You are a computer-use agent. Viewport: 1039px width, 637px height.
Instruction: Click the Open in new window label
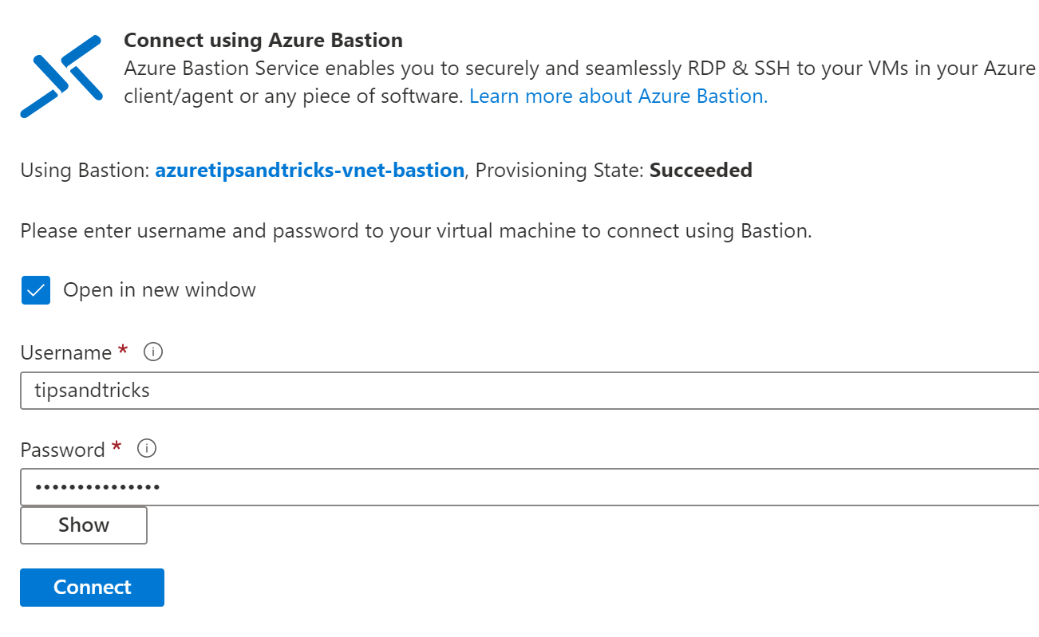(160, 290)
